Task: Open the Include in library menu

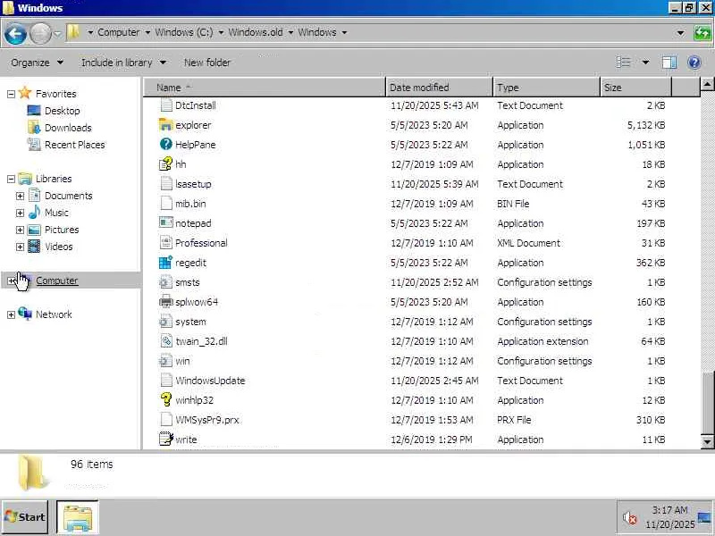Action: [x=123, y=63]
